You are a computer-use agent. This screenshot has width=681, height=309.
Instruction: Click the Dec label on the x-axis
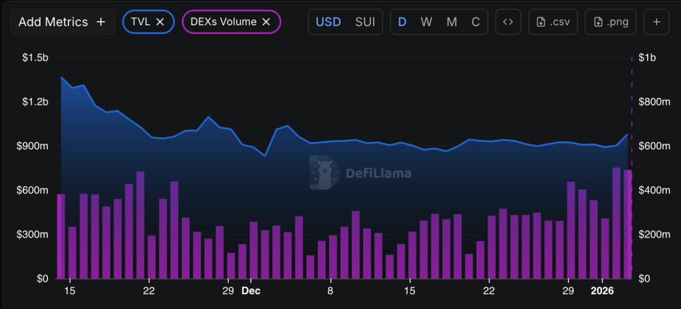(251, 291)
